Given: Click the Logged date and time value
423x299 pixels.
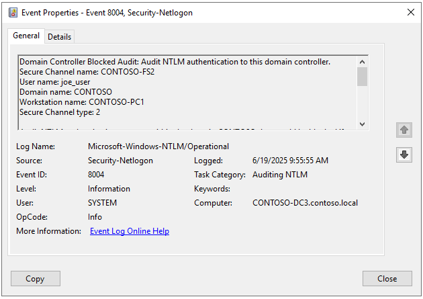Looking at the screenshot, I should (x=291, y=161).
